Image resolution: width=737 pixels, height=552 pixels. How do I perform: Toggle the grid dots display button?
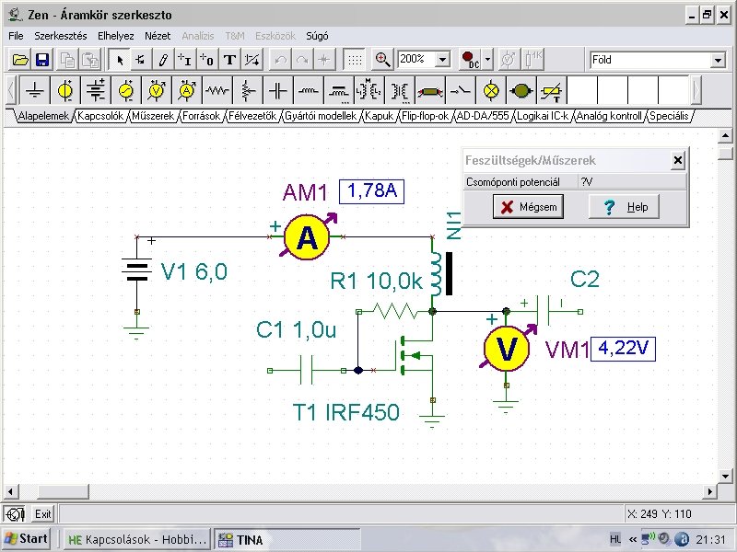pyautogui.click(x=355, y=60)
